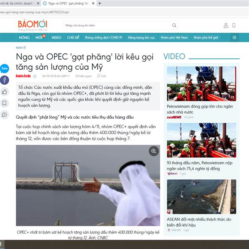249x249 pixels.
Task: Click the KINH TẾ category link
Action: 21,48
